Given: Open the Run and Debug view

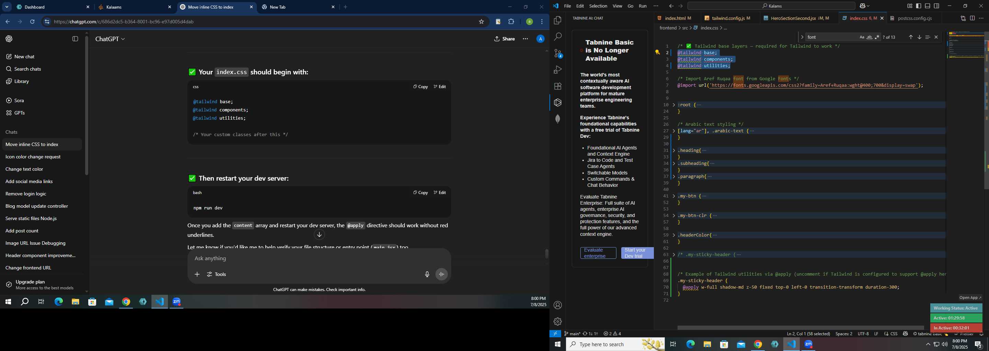Looking at the screenshot, I should pyautogui.click(x=557, y=70).
